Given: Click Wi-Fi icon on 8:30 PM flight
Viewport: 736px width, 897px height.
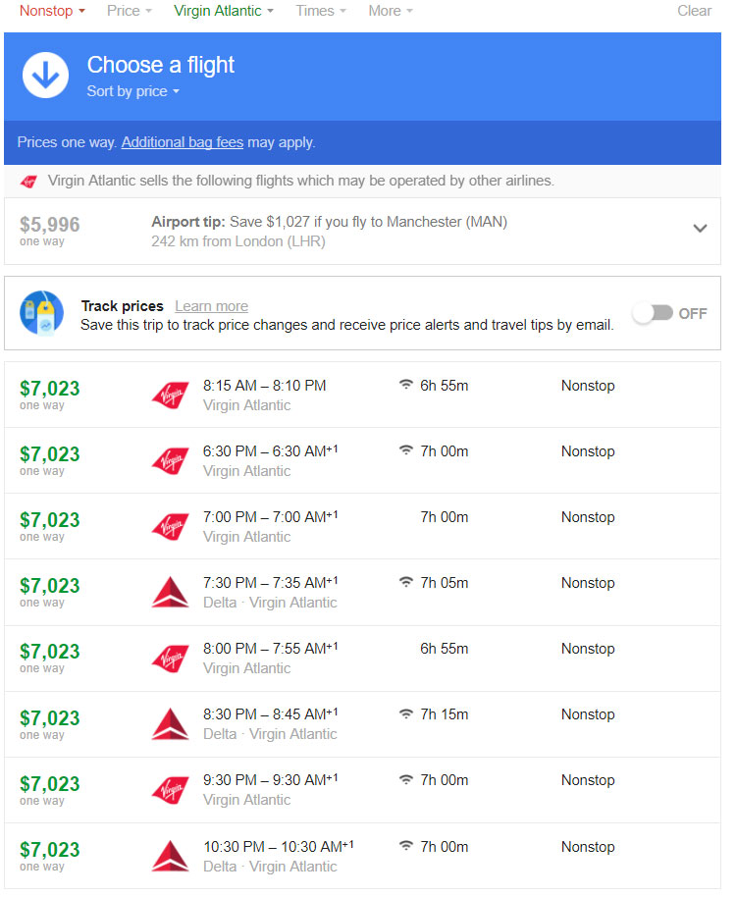Looking at the screenshot, I should (406, 713).
